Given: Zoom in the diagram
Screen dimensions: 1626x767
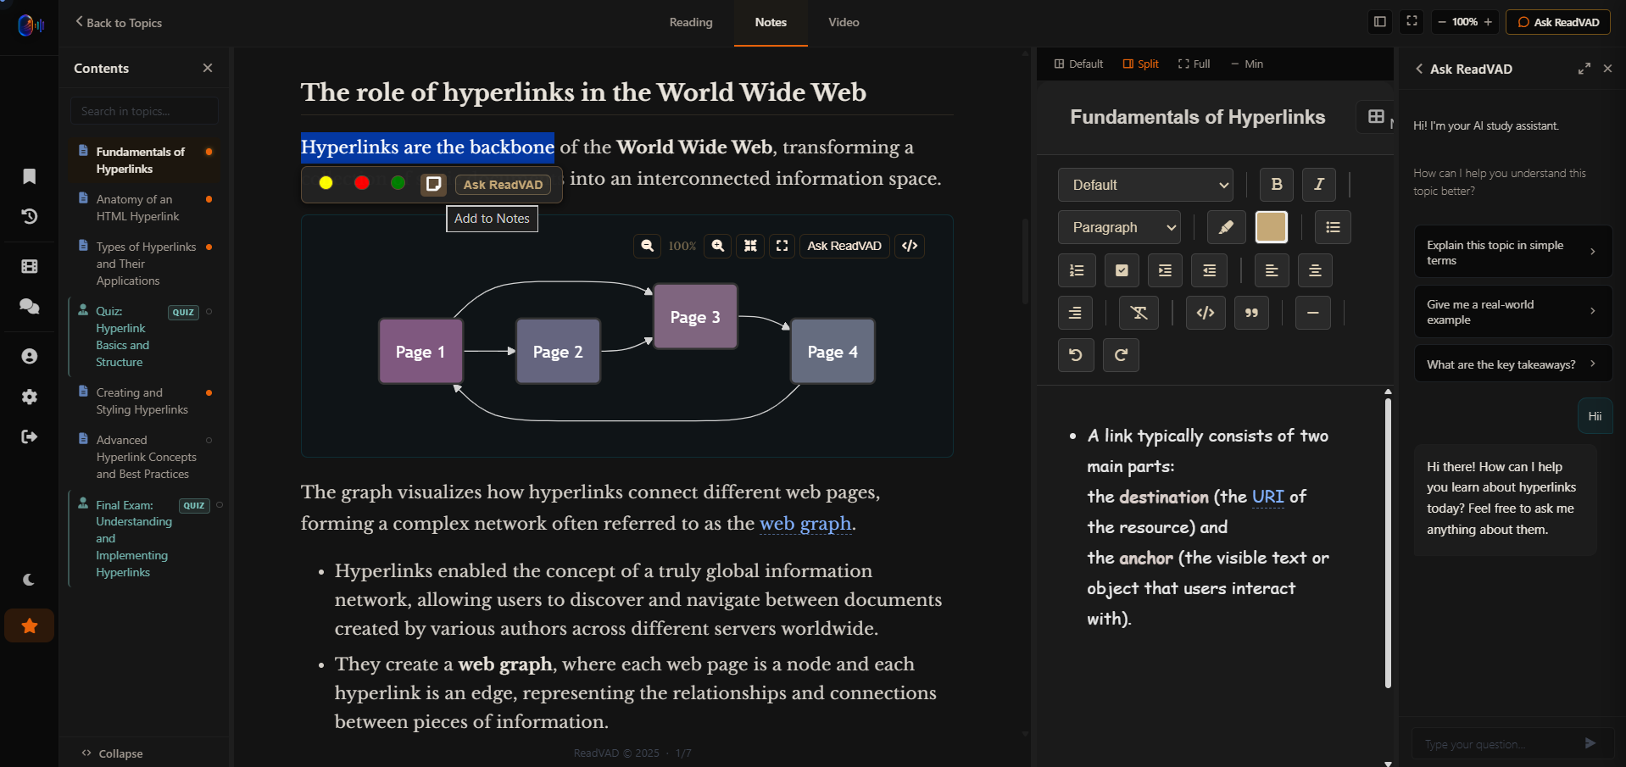Looking at the screenshot, I should point(718,246).
